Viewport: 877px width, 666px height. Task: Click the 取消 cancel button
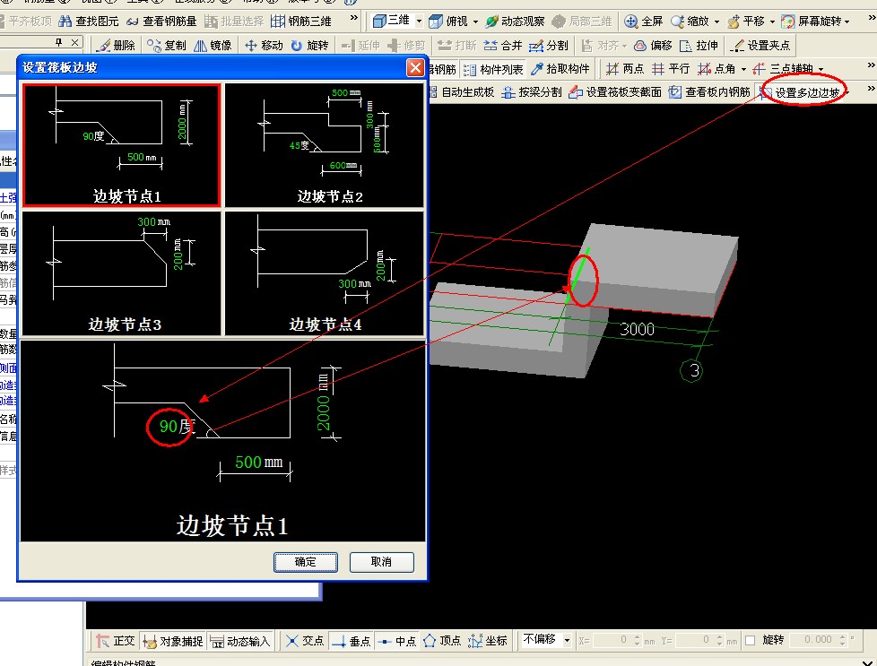pyautogui.click(x=381, y=562)
